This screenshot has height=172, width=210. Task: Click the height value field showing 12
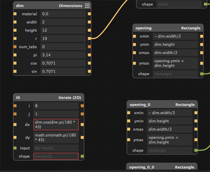[x=63, y=30]
